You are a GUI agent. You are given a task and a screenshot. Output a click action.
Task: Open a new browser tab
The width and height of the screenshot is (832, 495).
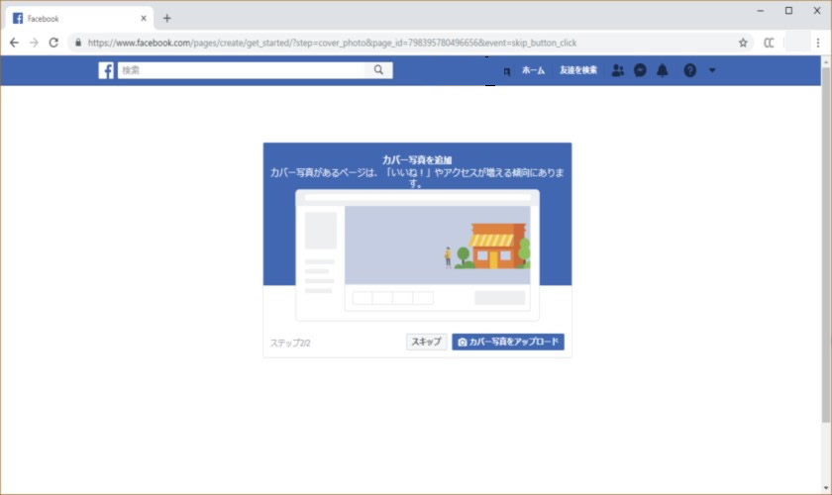point(166,18)
